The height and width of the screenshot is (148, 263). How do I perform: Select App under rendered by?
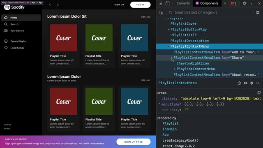(165, 135)
